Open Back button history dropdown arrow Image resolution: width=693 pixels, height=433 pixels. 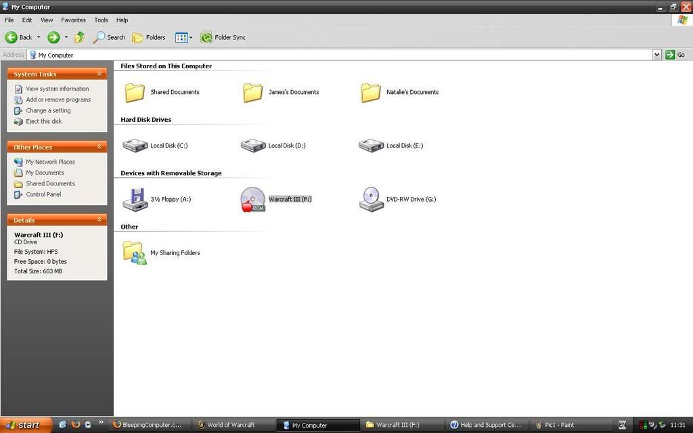pos(39,37)
